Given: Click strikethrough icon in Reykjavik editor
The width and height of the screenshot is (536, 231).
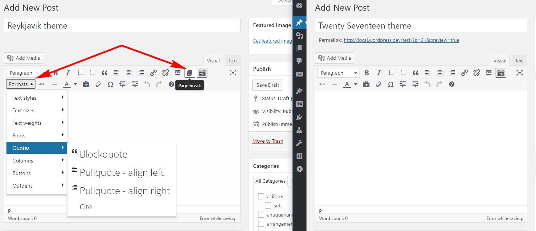Looking at the screenshot, I should pos(42,84).
